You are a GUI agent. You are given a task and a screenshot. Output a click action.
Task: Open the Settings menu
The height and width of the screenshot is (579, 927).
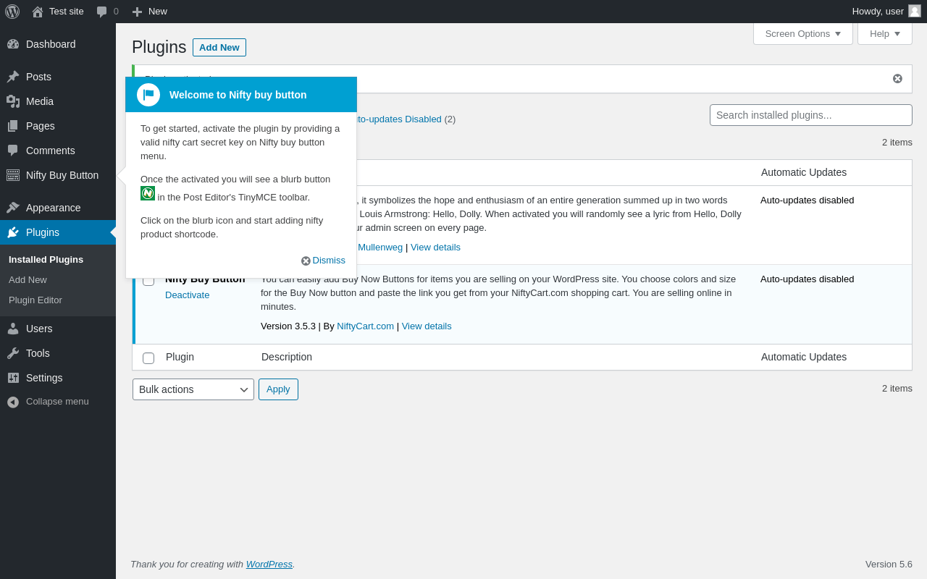(x=58, y=378)
